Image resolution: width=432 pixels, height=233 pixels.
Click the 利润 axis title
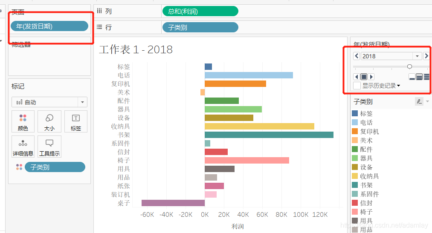(x=238, y=226)
